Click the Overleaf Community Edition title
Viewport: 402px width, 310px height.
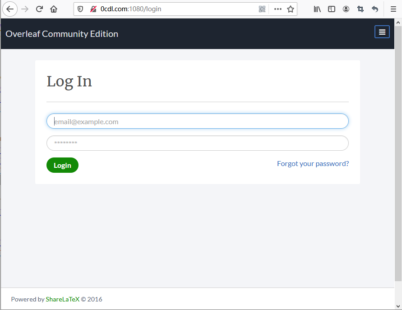pos(62,34)
